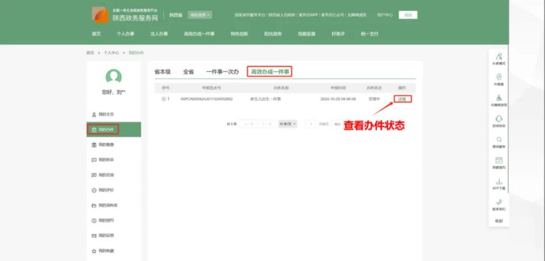Open 特色创新 in the navigation bar
Image resolution: width=545 pixels, height=261 pixels.
coord(239,34)
